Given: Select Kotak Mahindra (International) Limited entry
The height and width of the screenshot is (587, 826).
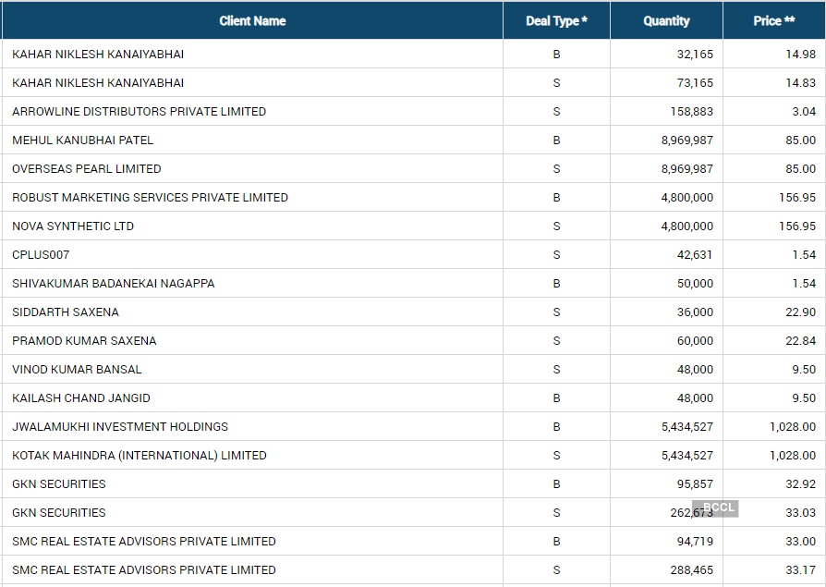Looking at the screenshot, I should pyautogui.click(x=139, y=456).
